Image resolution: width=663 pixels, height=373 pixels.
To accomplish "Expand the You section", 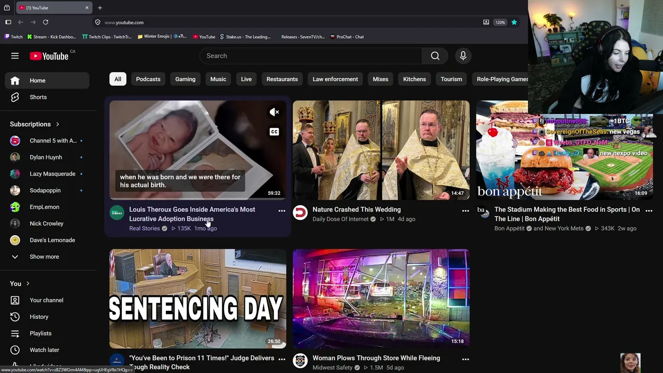I will coord(20,284).
